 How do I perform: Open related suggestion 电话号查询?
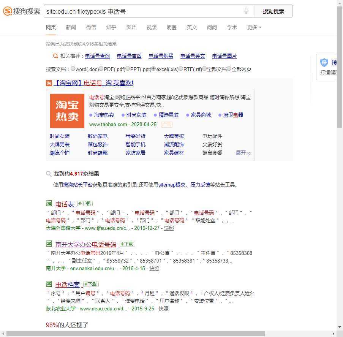97,56
